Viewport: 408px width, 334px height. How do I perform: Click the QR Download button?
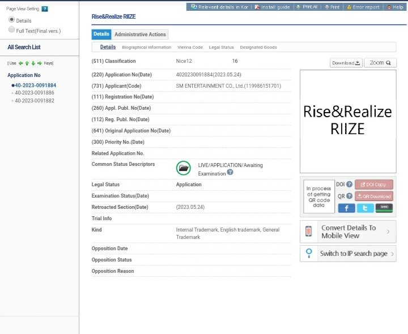373,196
